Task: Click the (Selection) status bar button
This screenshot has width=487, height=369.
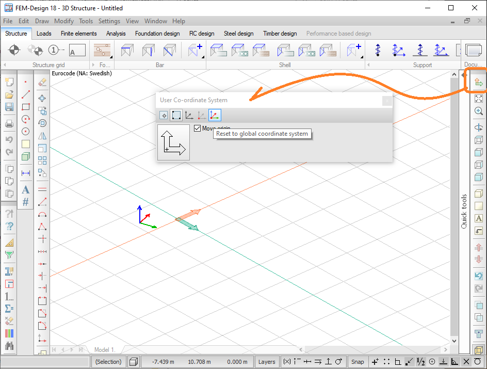Action: tap(108, 362)
